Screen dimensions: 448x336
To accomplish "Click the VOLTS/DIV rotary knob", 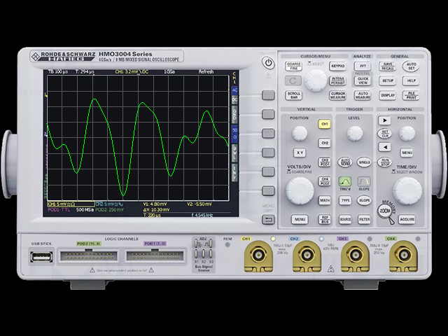I will pyautogui.click(x=300, y=189).
